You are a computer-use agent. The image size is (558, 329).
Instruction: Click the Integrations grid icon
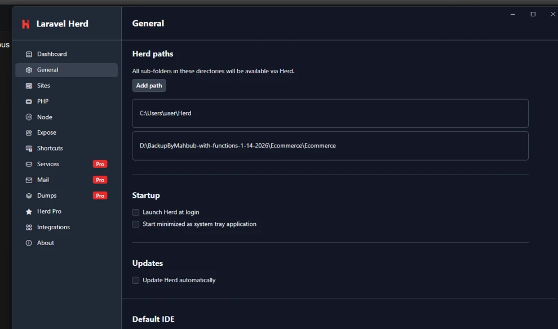(29, 227)
